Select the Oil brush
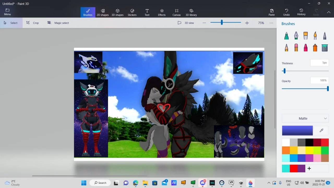 306,36
